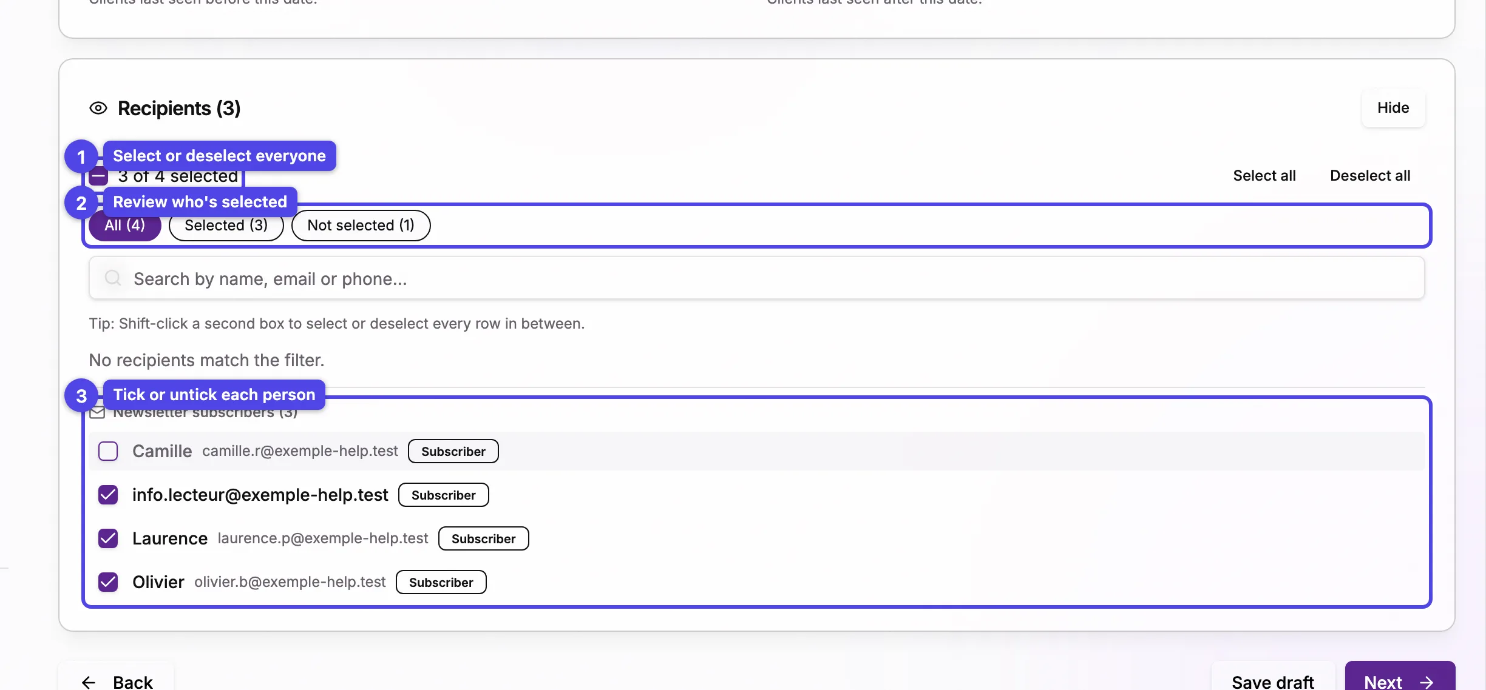Click Select all recipients

click(1264, 176)
